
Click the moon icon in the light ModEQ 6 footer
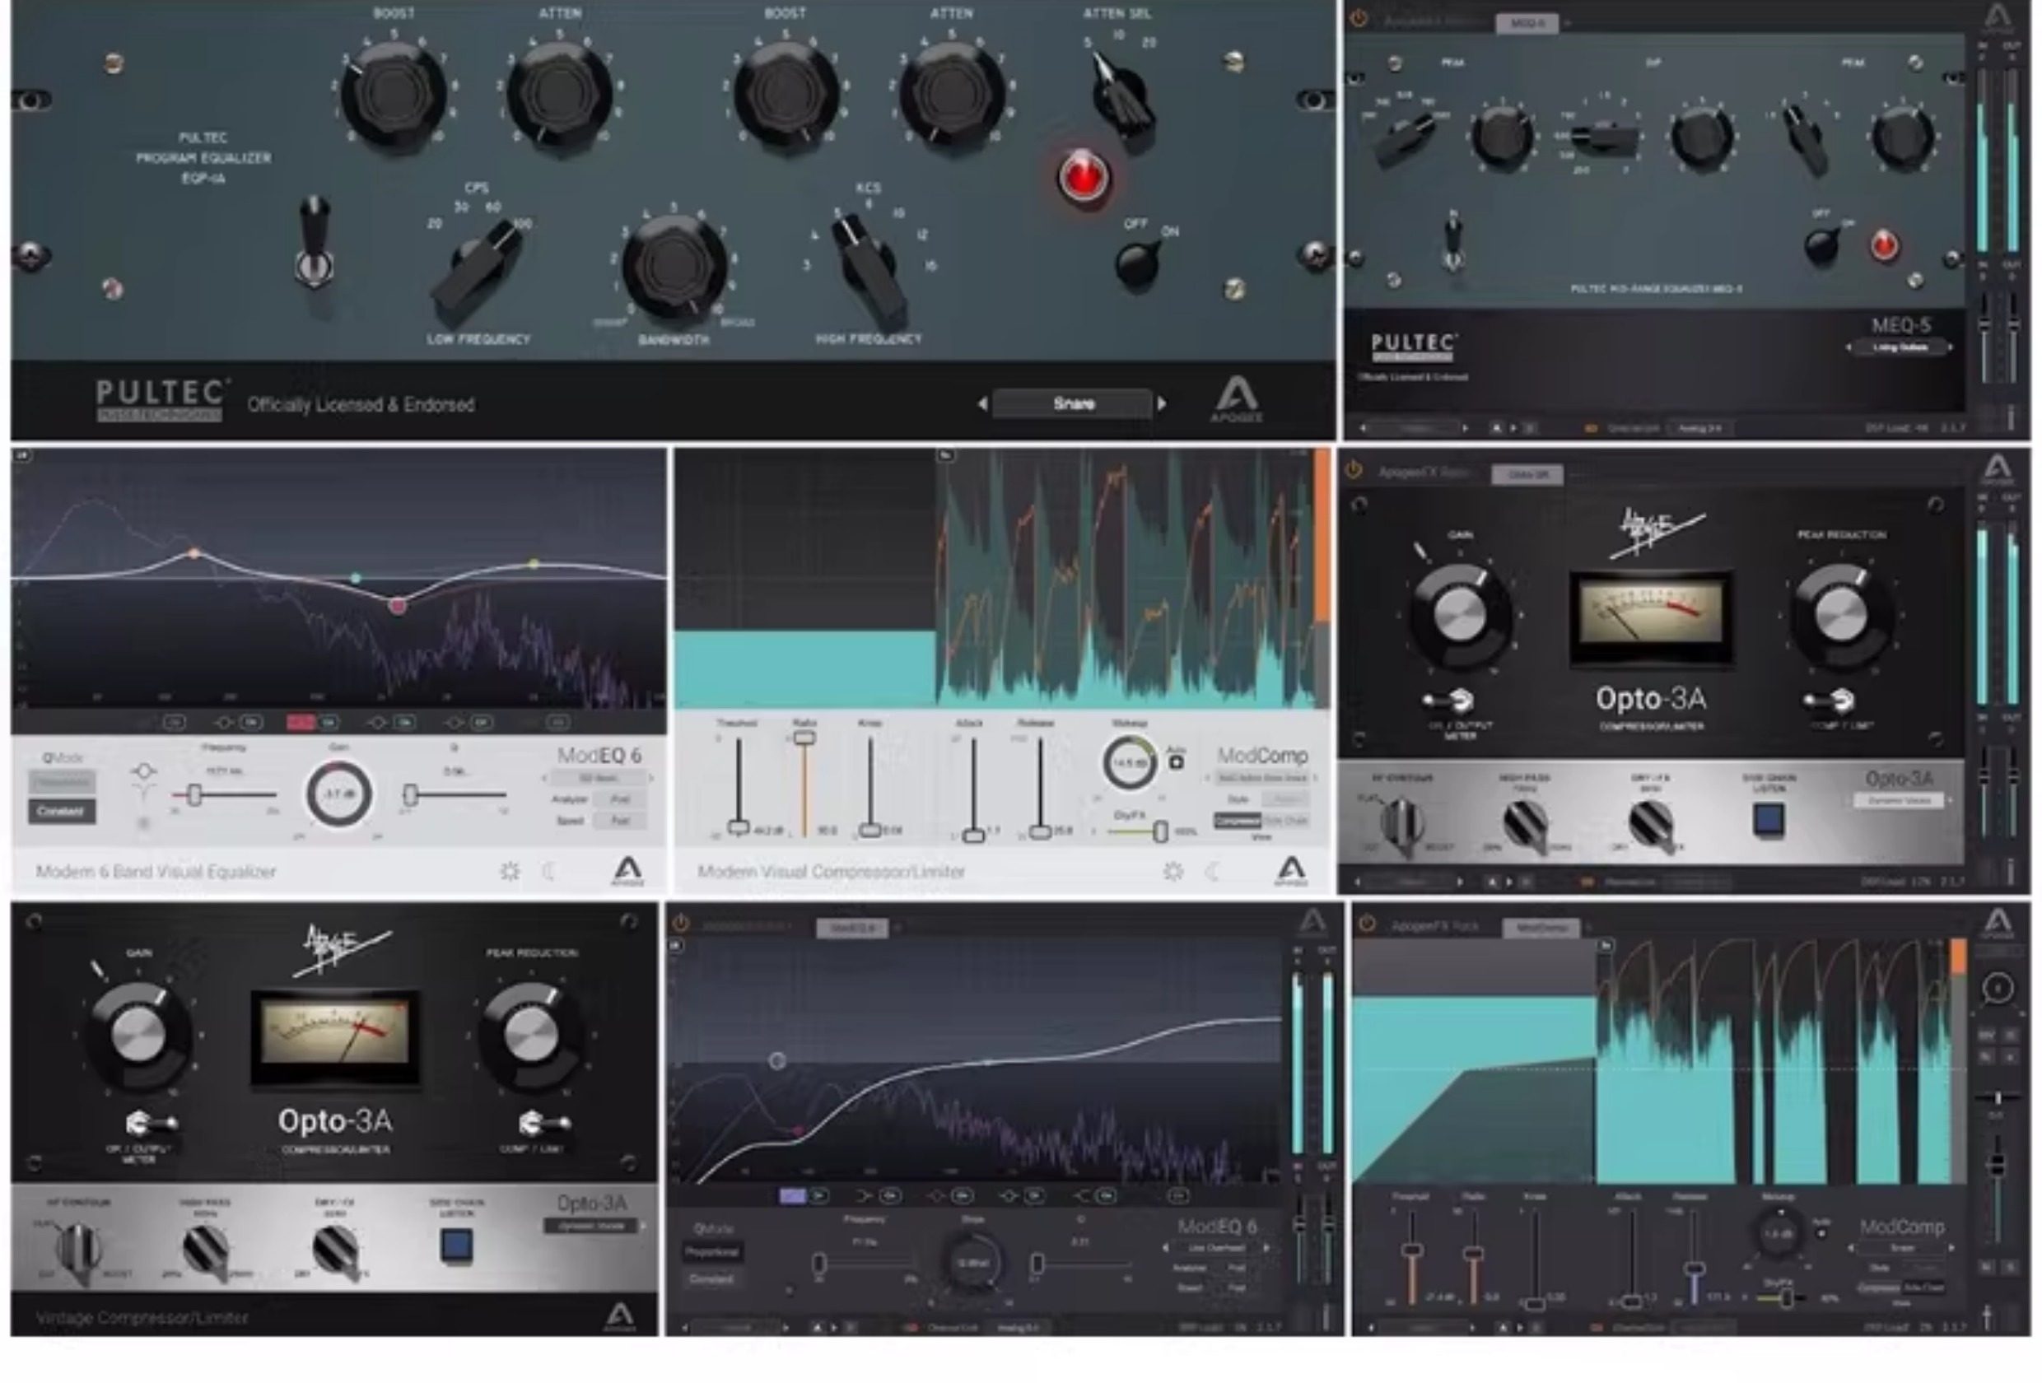click(x=548, y=871)
